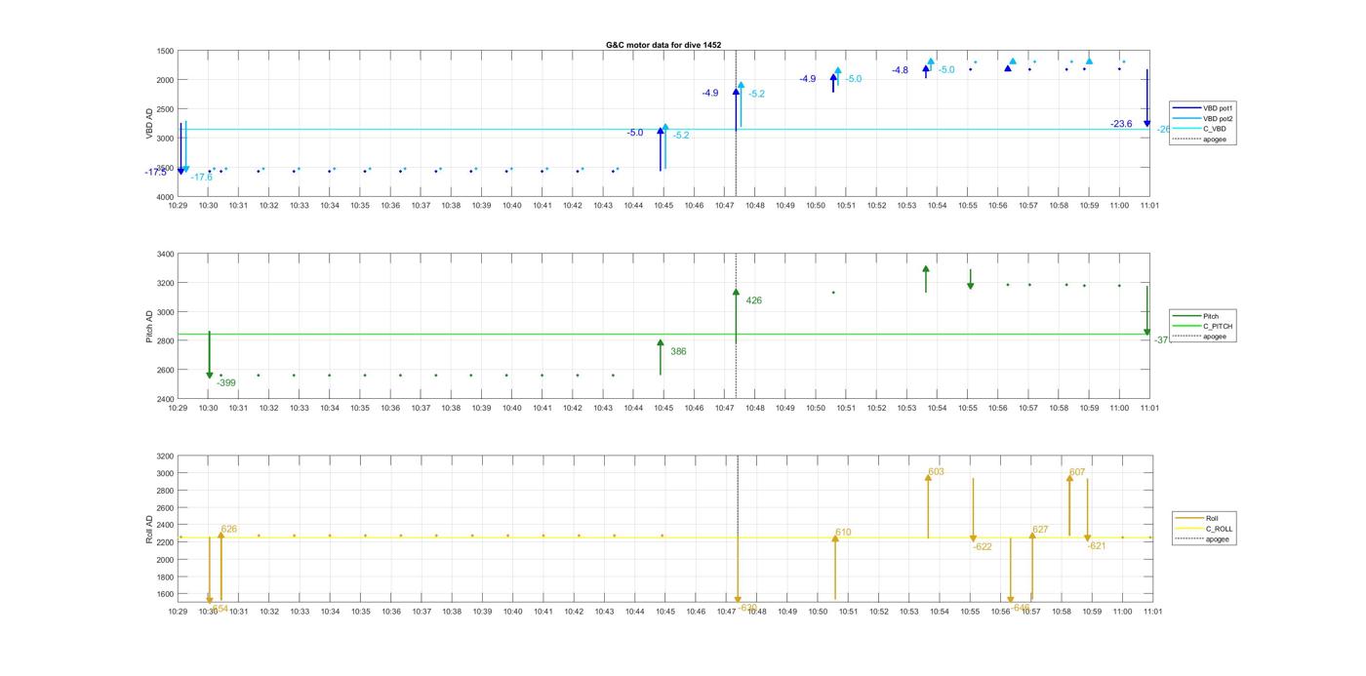Image resolution: width=1366 pixels, height=676 pixels.
Task: Click the "4000" tick on the VBD axis
Action: click(165, 197)
